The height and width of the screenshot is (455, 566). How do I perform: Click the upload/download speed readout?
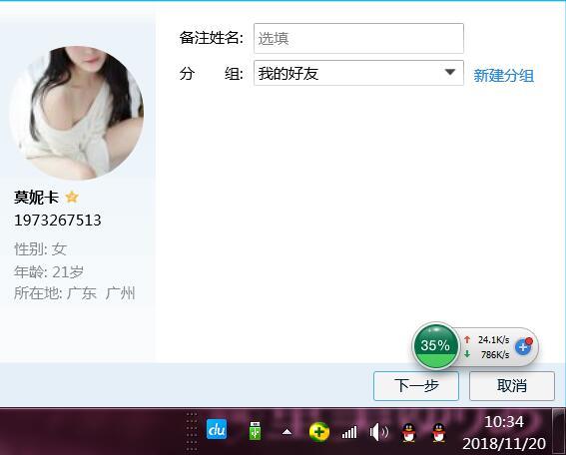(x=487, y=347)
